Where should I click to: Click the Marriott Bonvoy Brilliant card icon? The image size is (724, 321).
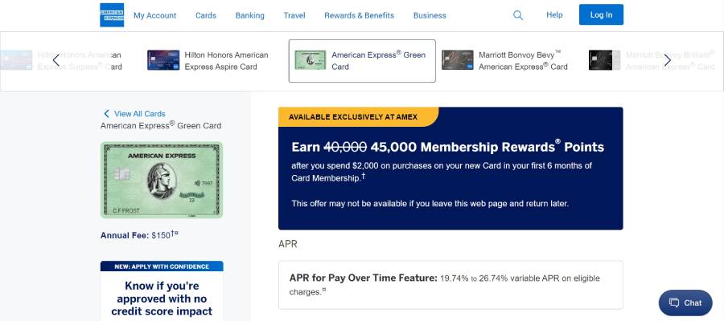click(604, 60)
